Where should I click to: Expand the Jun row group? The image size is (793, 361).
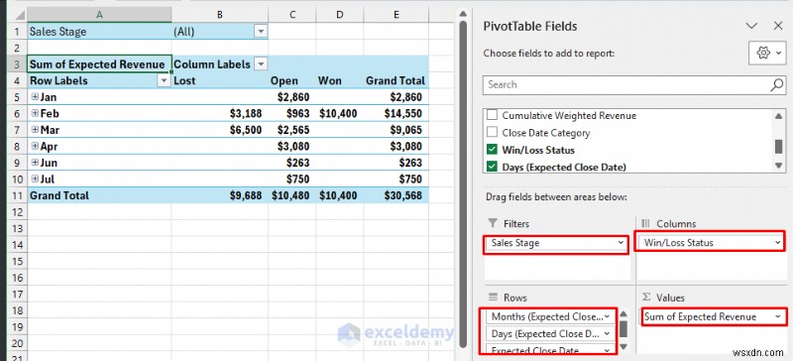[x=35, y=163]
